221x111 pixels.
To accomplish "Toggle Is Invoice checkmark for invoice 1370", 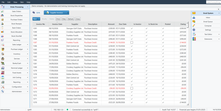I will pyautogui.click(x=132, y=102).
